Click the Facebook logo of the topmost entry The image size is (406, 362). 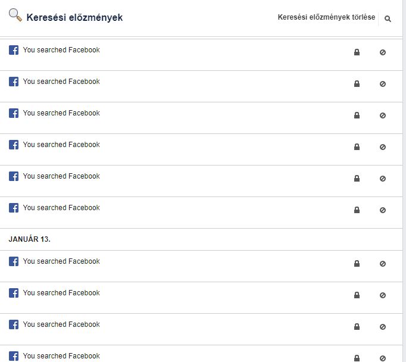[14, 51]
